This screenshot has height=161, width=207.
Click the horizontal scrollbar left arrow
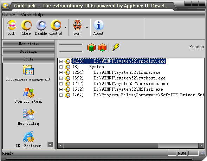61,146
